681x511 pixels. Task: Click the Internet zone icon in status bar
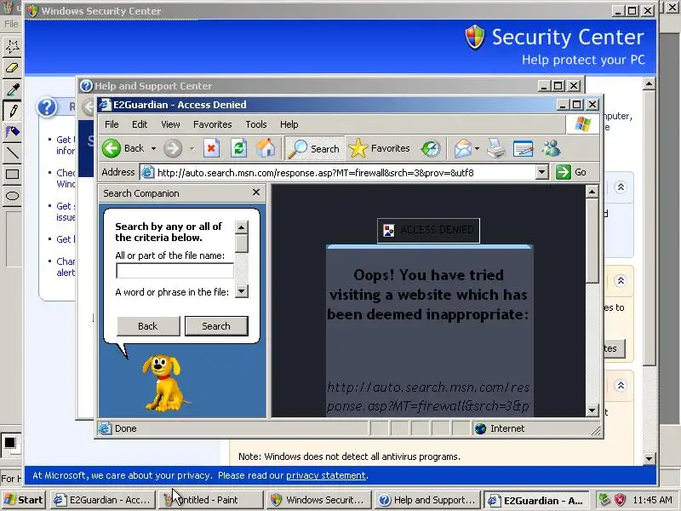(480, 429)
